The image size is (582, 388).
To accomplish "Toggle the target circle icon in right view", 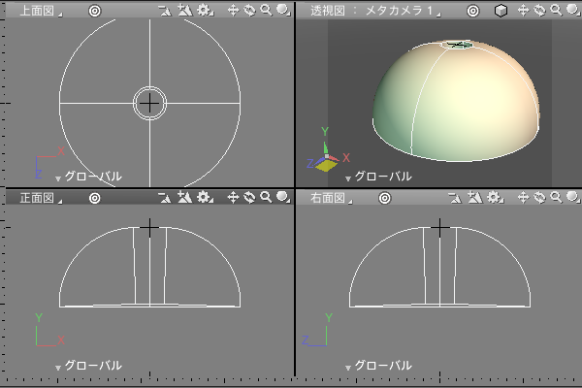I will coord(384,197).
